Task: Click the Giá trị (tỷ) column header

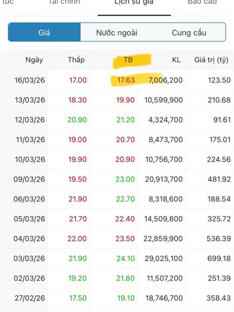Action: pyautogui.click(x=211, y=60)
